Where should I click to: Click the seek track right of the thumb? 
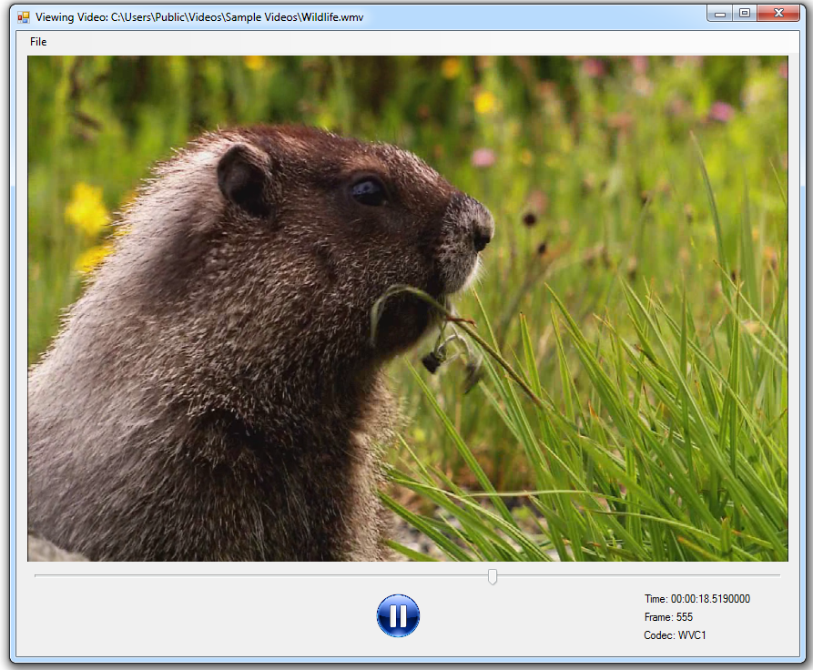click(x=637, y=575)
